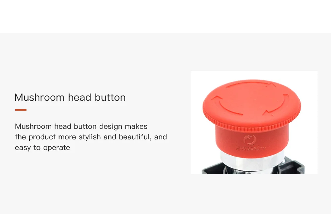
Task: Click the line "Mushroom head button design makes"
Action: pos(81,126)
